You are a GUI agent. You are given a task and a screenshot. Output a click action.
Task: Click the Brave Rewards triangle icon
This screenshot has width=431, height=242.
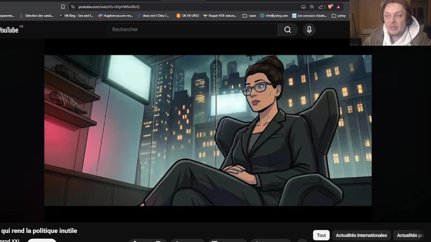pos(338,7)
